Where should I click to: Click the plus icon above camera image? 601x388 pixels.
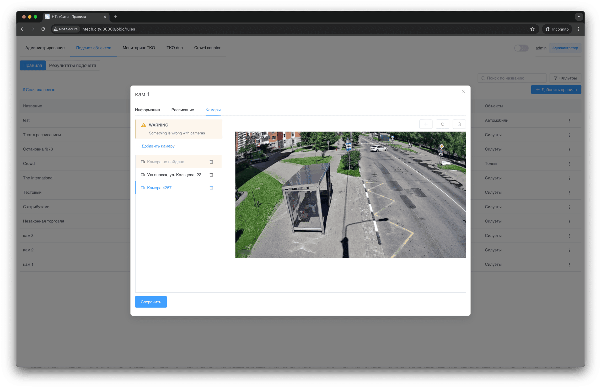point(426,124)
